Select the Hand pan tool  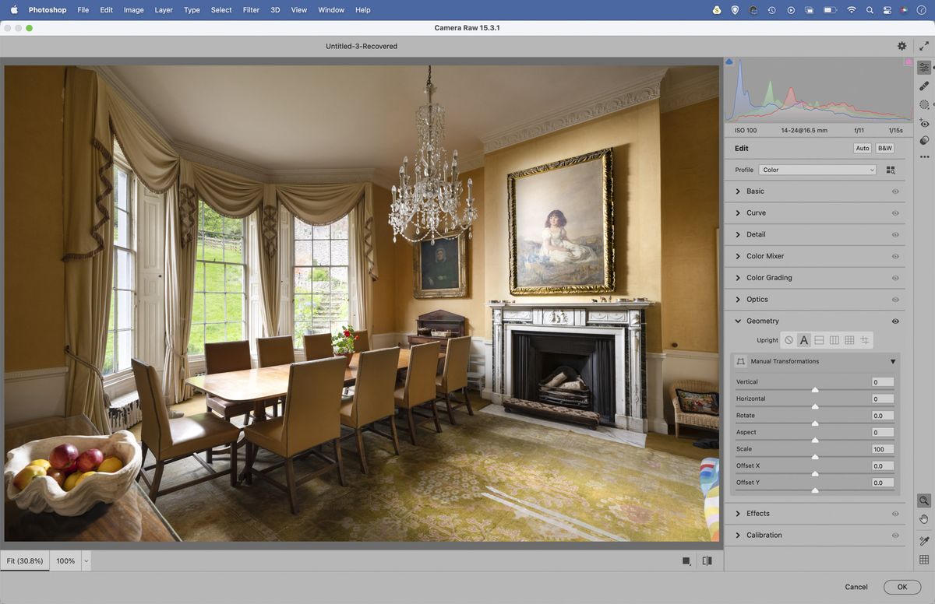(x=924, y=519)
